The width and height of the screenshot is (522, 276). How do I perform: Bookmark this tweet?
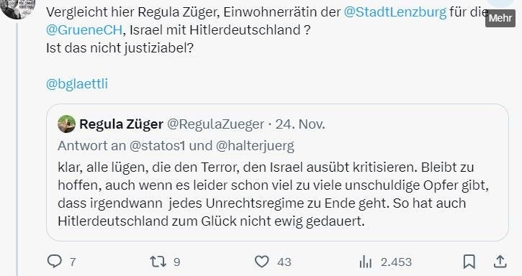[469, 262]
